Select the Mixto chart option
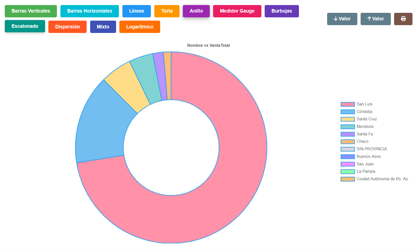Image resolution: width=415 pixels, height=249 pixels. pos(103,27)
